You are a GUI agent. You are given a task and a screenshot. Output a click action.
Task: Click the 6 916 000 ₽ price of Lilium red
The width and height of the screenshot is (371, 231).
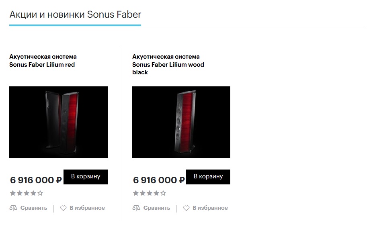click(36, 180)
